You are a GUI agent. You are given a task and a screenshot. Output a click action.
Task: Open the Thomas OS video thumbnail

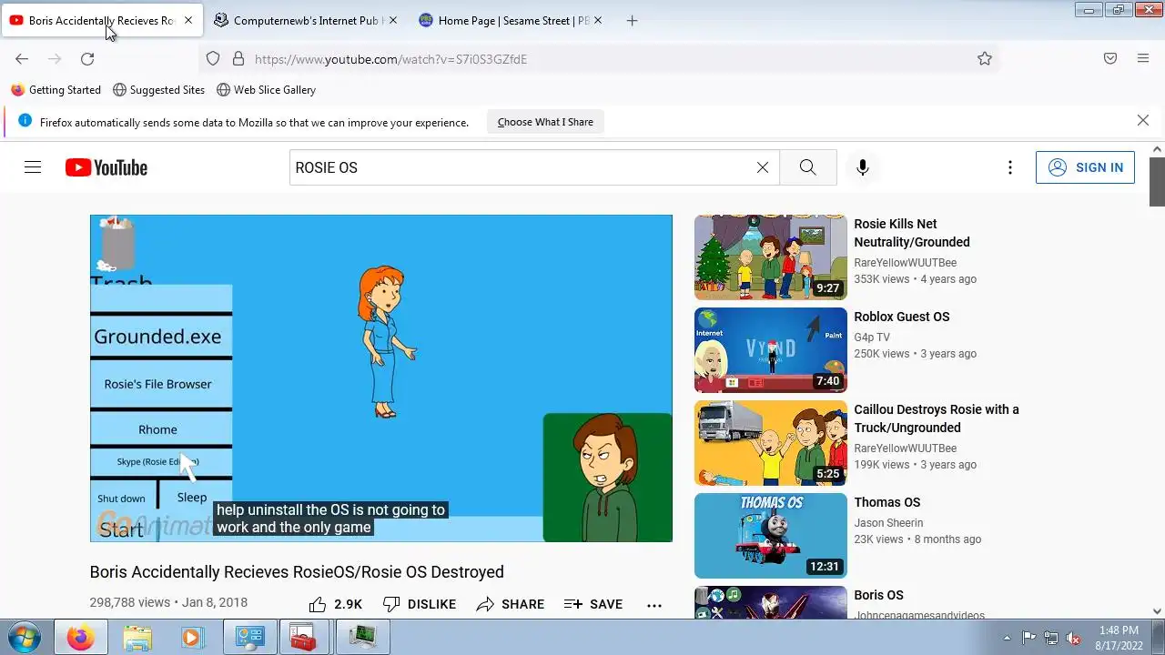pyautogui.click(x=771, y=536)
